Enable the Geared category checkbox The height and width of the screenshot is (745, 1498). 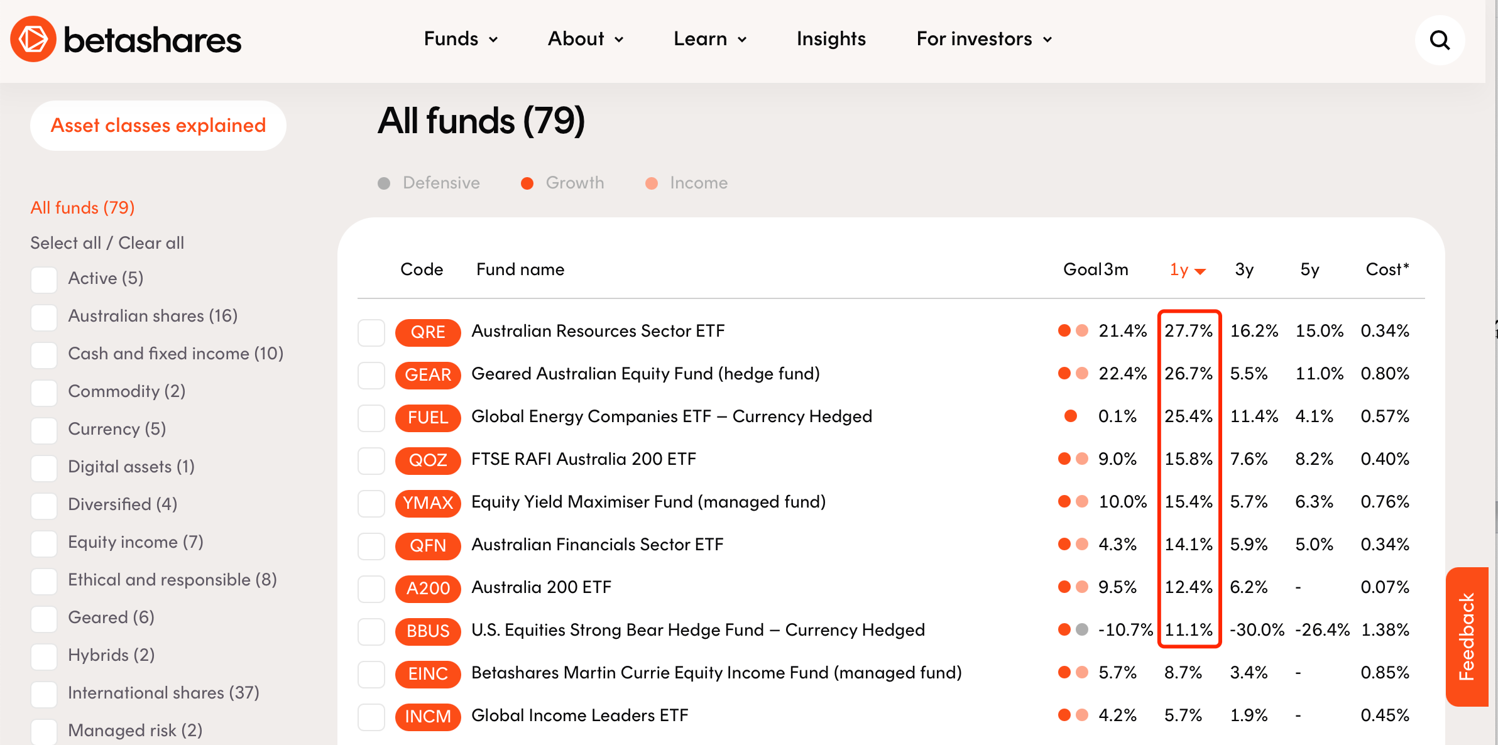(x=44, y=618)
